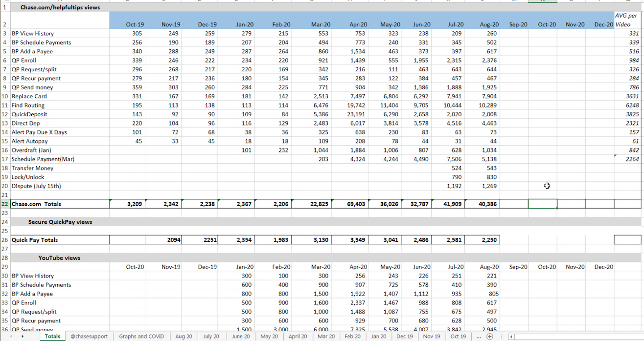The image size is (644, 341).
Task: Select the 40,386 total cell
Action: point(482,204)
